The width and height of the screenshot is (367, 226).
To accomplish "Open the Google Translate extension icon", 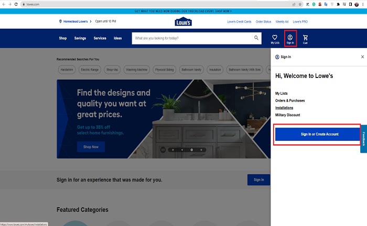I will pyautogui.click(x=326, y=4).
